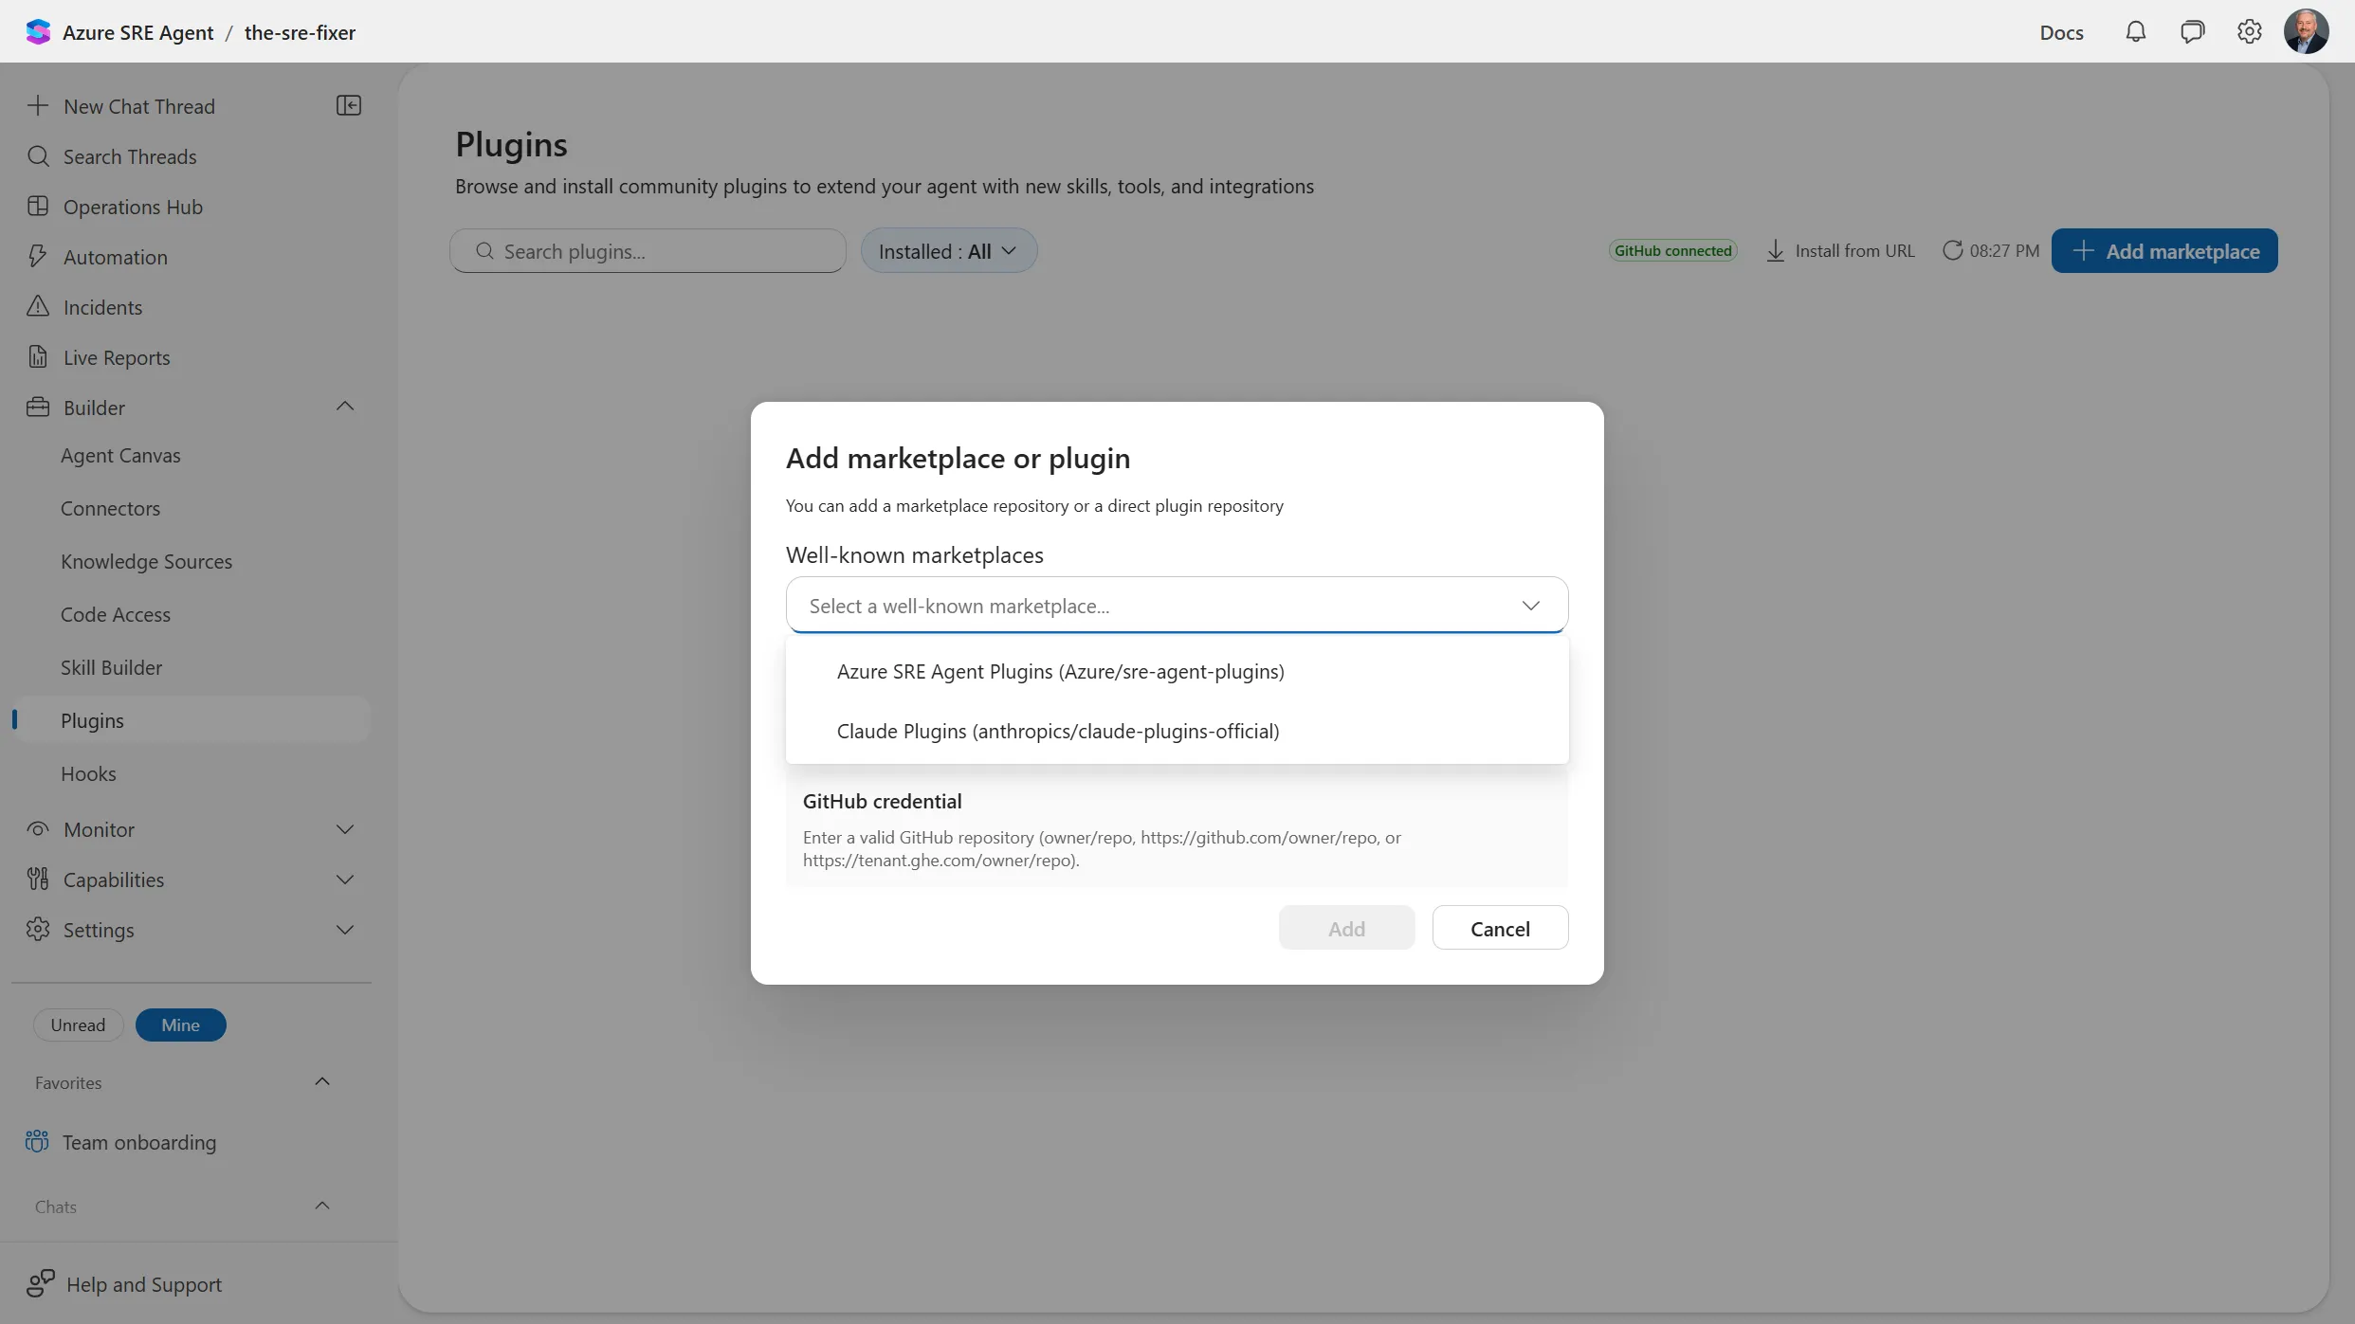Collapse the Favorites section
The height and width of the screenshot is (1324, 2355).
point(322,1081)
